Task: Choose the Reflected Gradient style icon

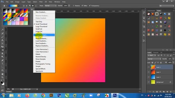Action: pyautogui.click(x=33, y=6)
